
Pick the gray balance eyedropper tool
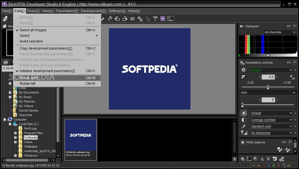point(280,150)
